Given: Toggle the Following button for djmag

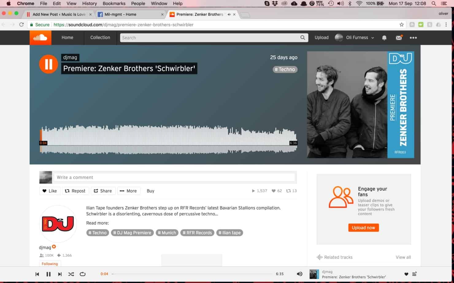Looking at the screenshot, I should coord(50,264).
